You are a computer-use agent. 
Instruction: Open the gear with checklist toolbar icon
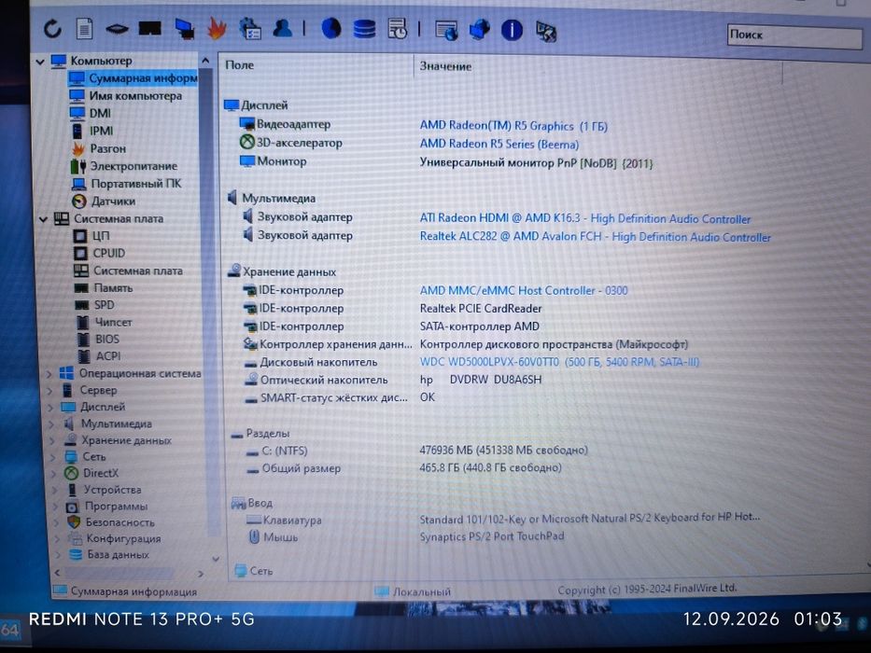(250, 28)
